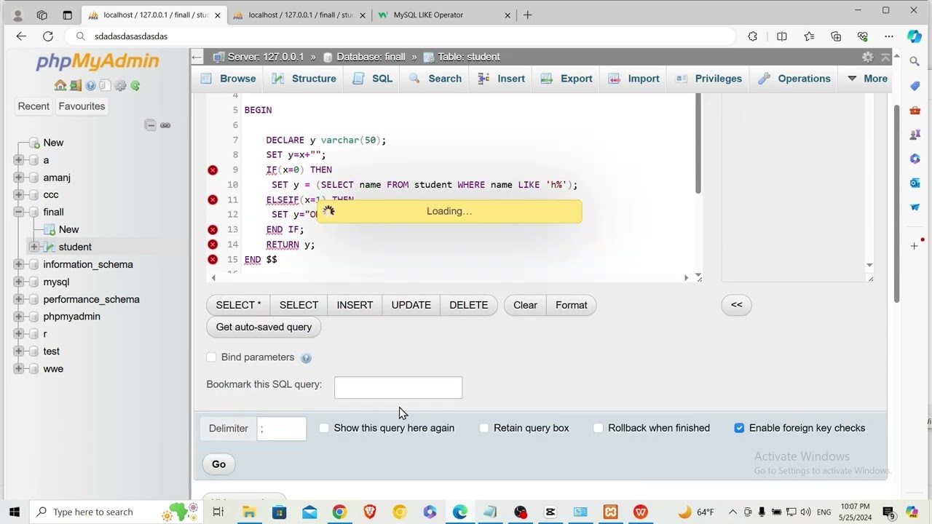Screen dimensions: 932x524
Task: Expand ccc database node
Action: pyautogui.click(x=18, y=195)
